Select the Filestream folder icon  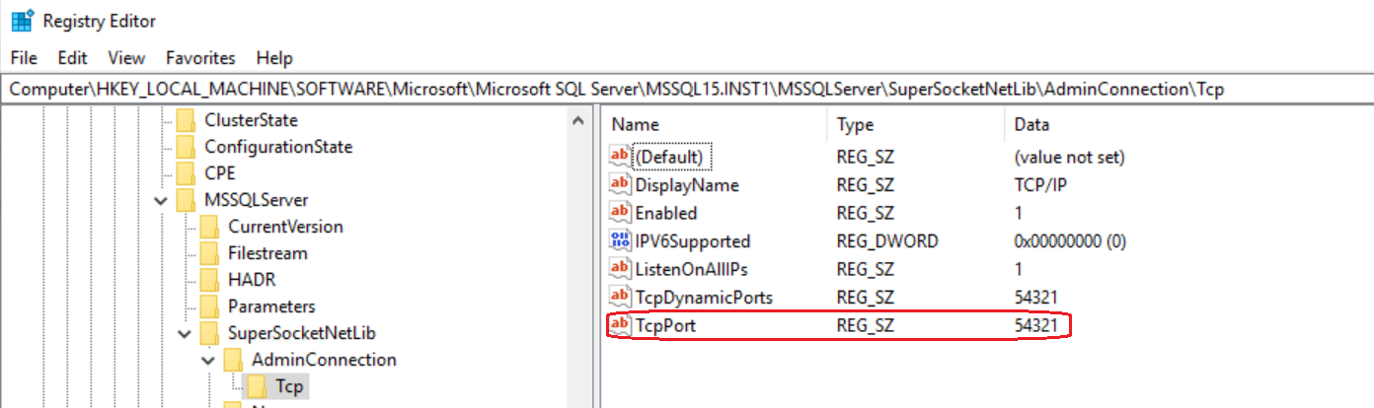click(x=210, y=253)
